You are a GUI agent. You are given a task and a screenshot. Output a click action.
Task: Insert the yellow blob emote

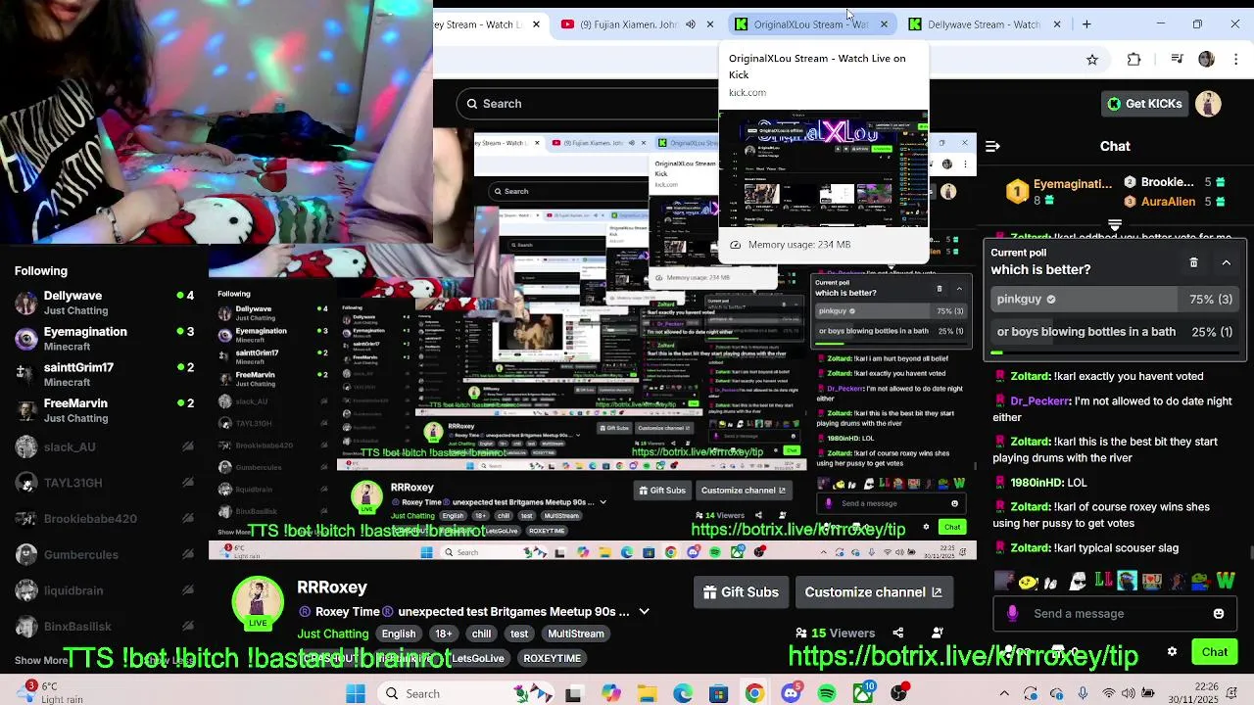1028,582
